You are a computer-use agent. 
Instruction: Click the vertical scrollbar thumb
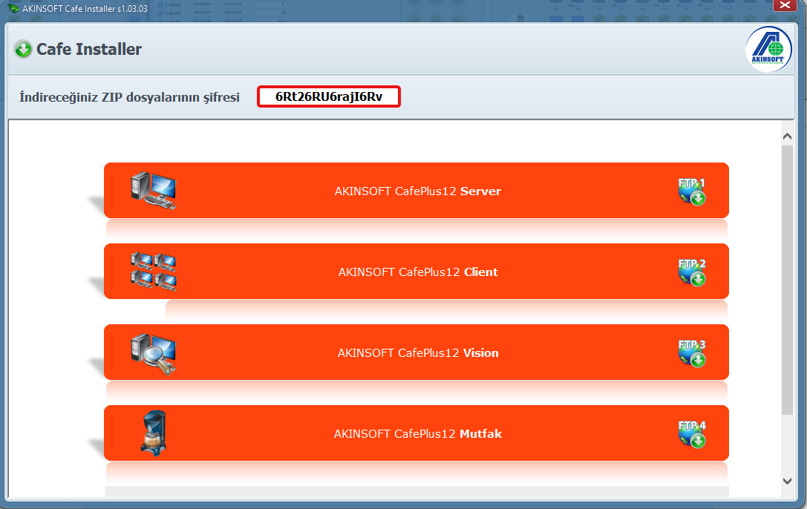pos(787,280)
